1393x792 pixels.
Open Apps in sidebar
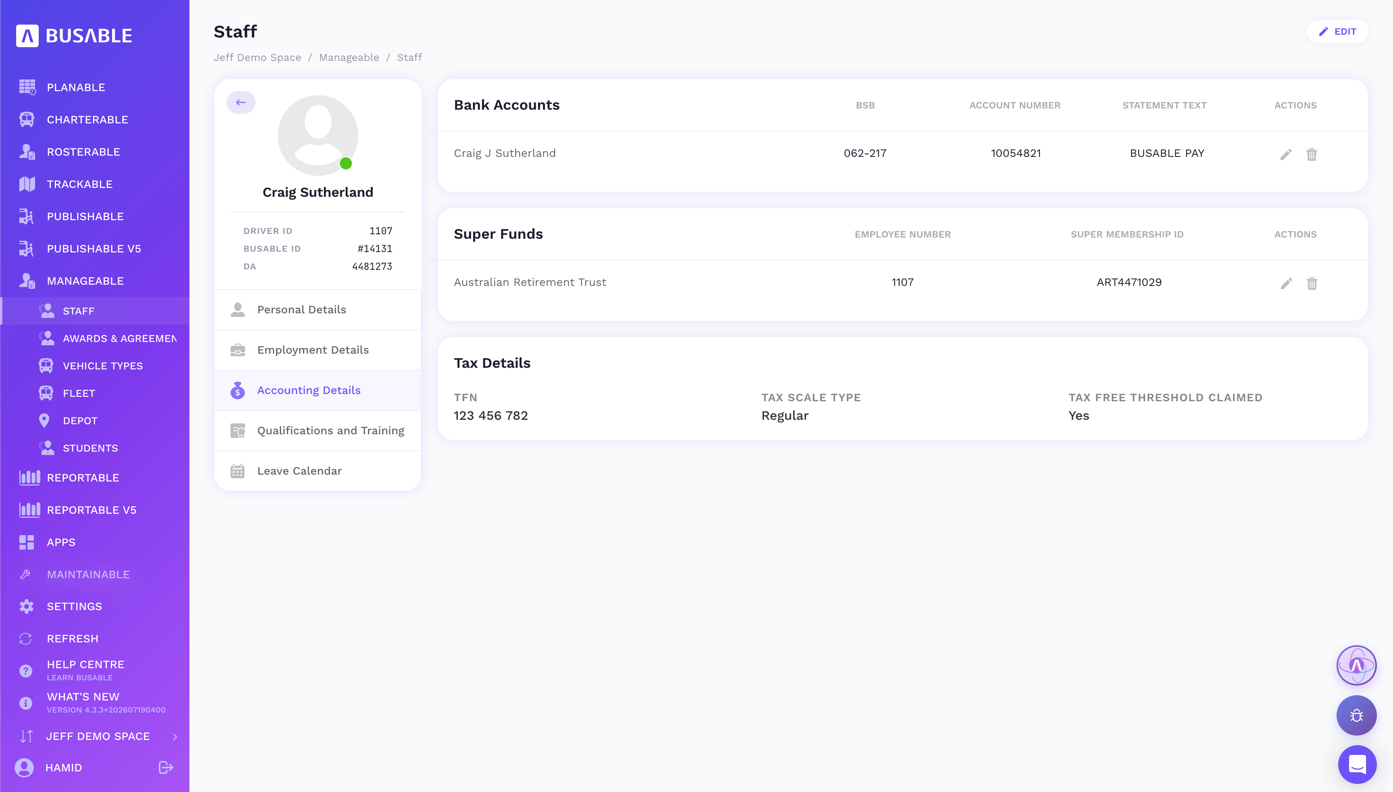[x=95, y=542]
